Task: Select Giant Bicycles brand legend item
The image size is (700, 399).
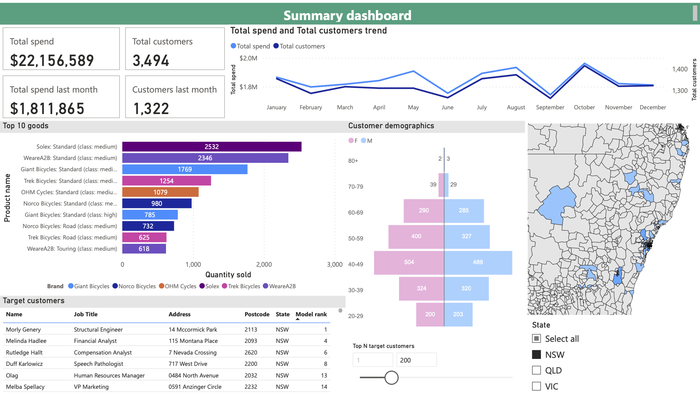Action: pyautogui.click(x=89, y=286)
